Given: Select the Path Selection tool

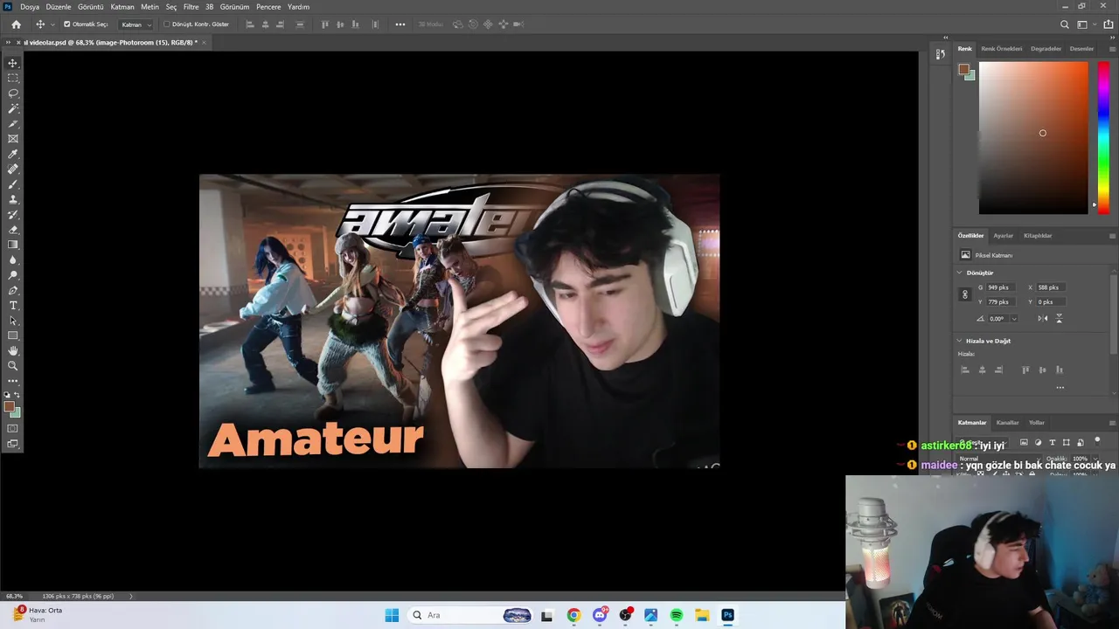Looking at the screenshot, I should pos(13,321).
